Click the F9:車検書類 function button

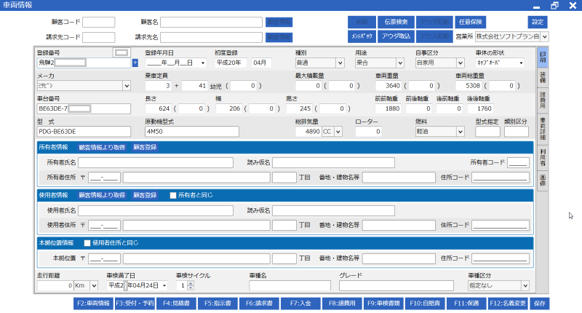[384, 303]
